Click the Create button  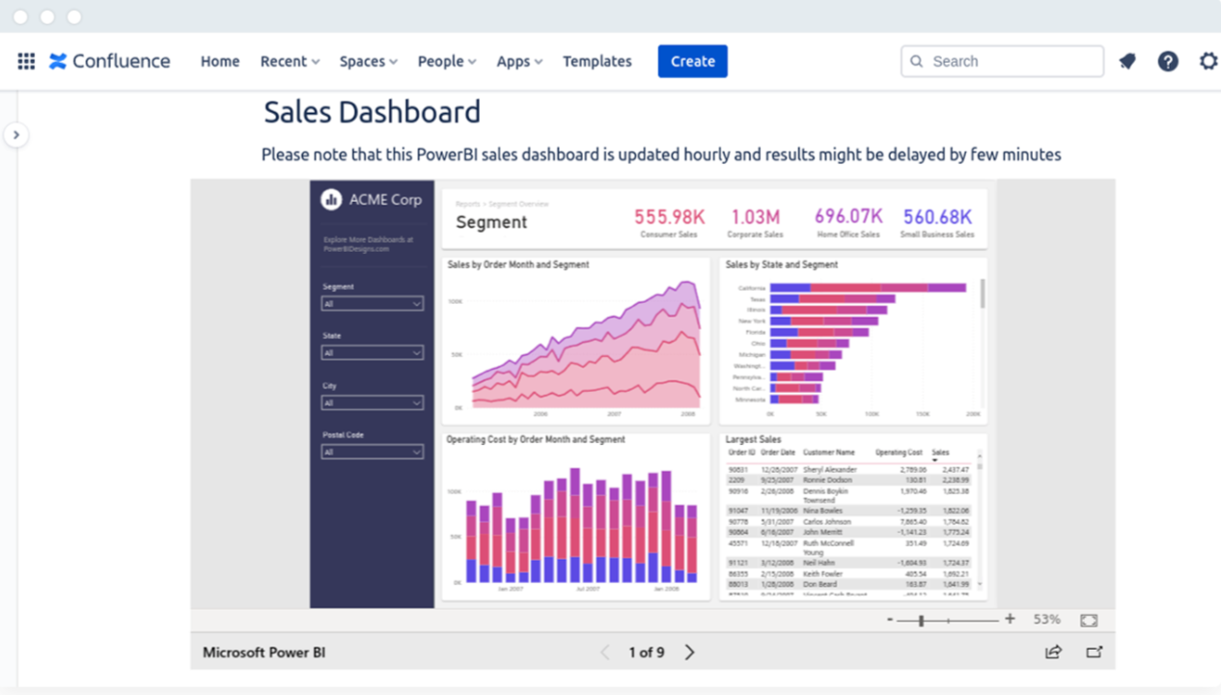coord(692,61)
